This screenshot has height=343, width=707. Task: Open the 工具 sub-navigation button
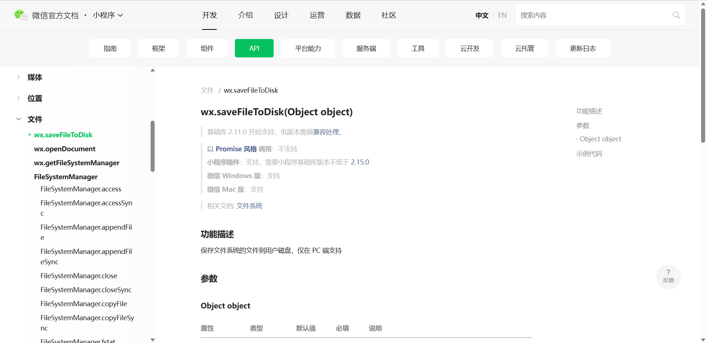click(x=418, y=48)
